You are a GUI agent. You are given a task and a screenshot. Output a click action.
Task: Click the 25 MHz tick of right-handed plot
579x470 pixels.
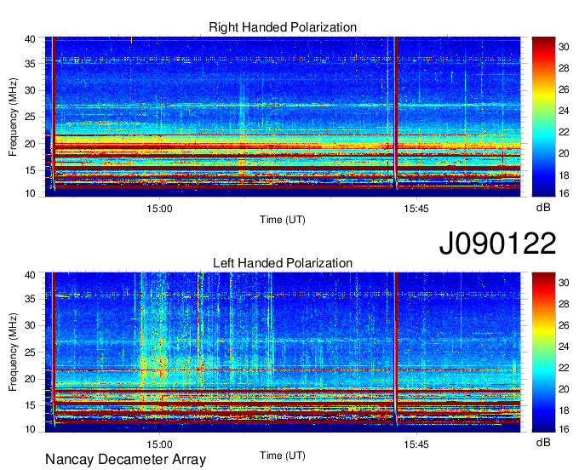click(x=30, y=117)
